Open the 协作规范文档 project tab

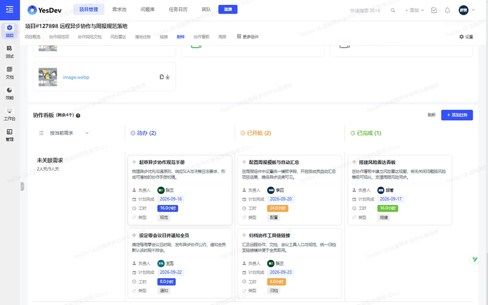click(90, 37)
